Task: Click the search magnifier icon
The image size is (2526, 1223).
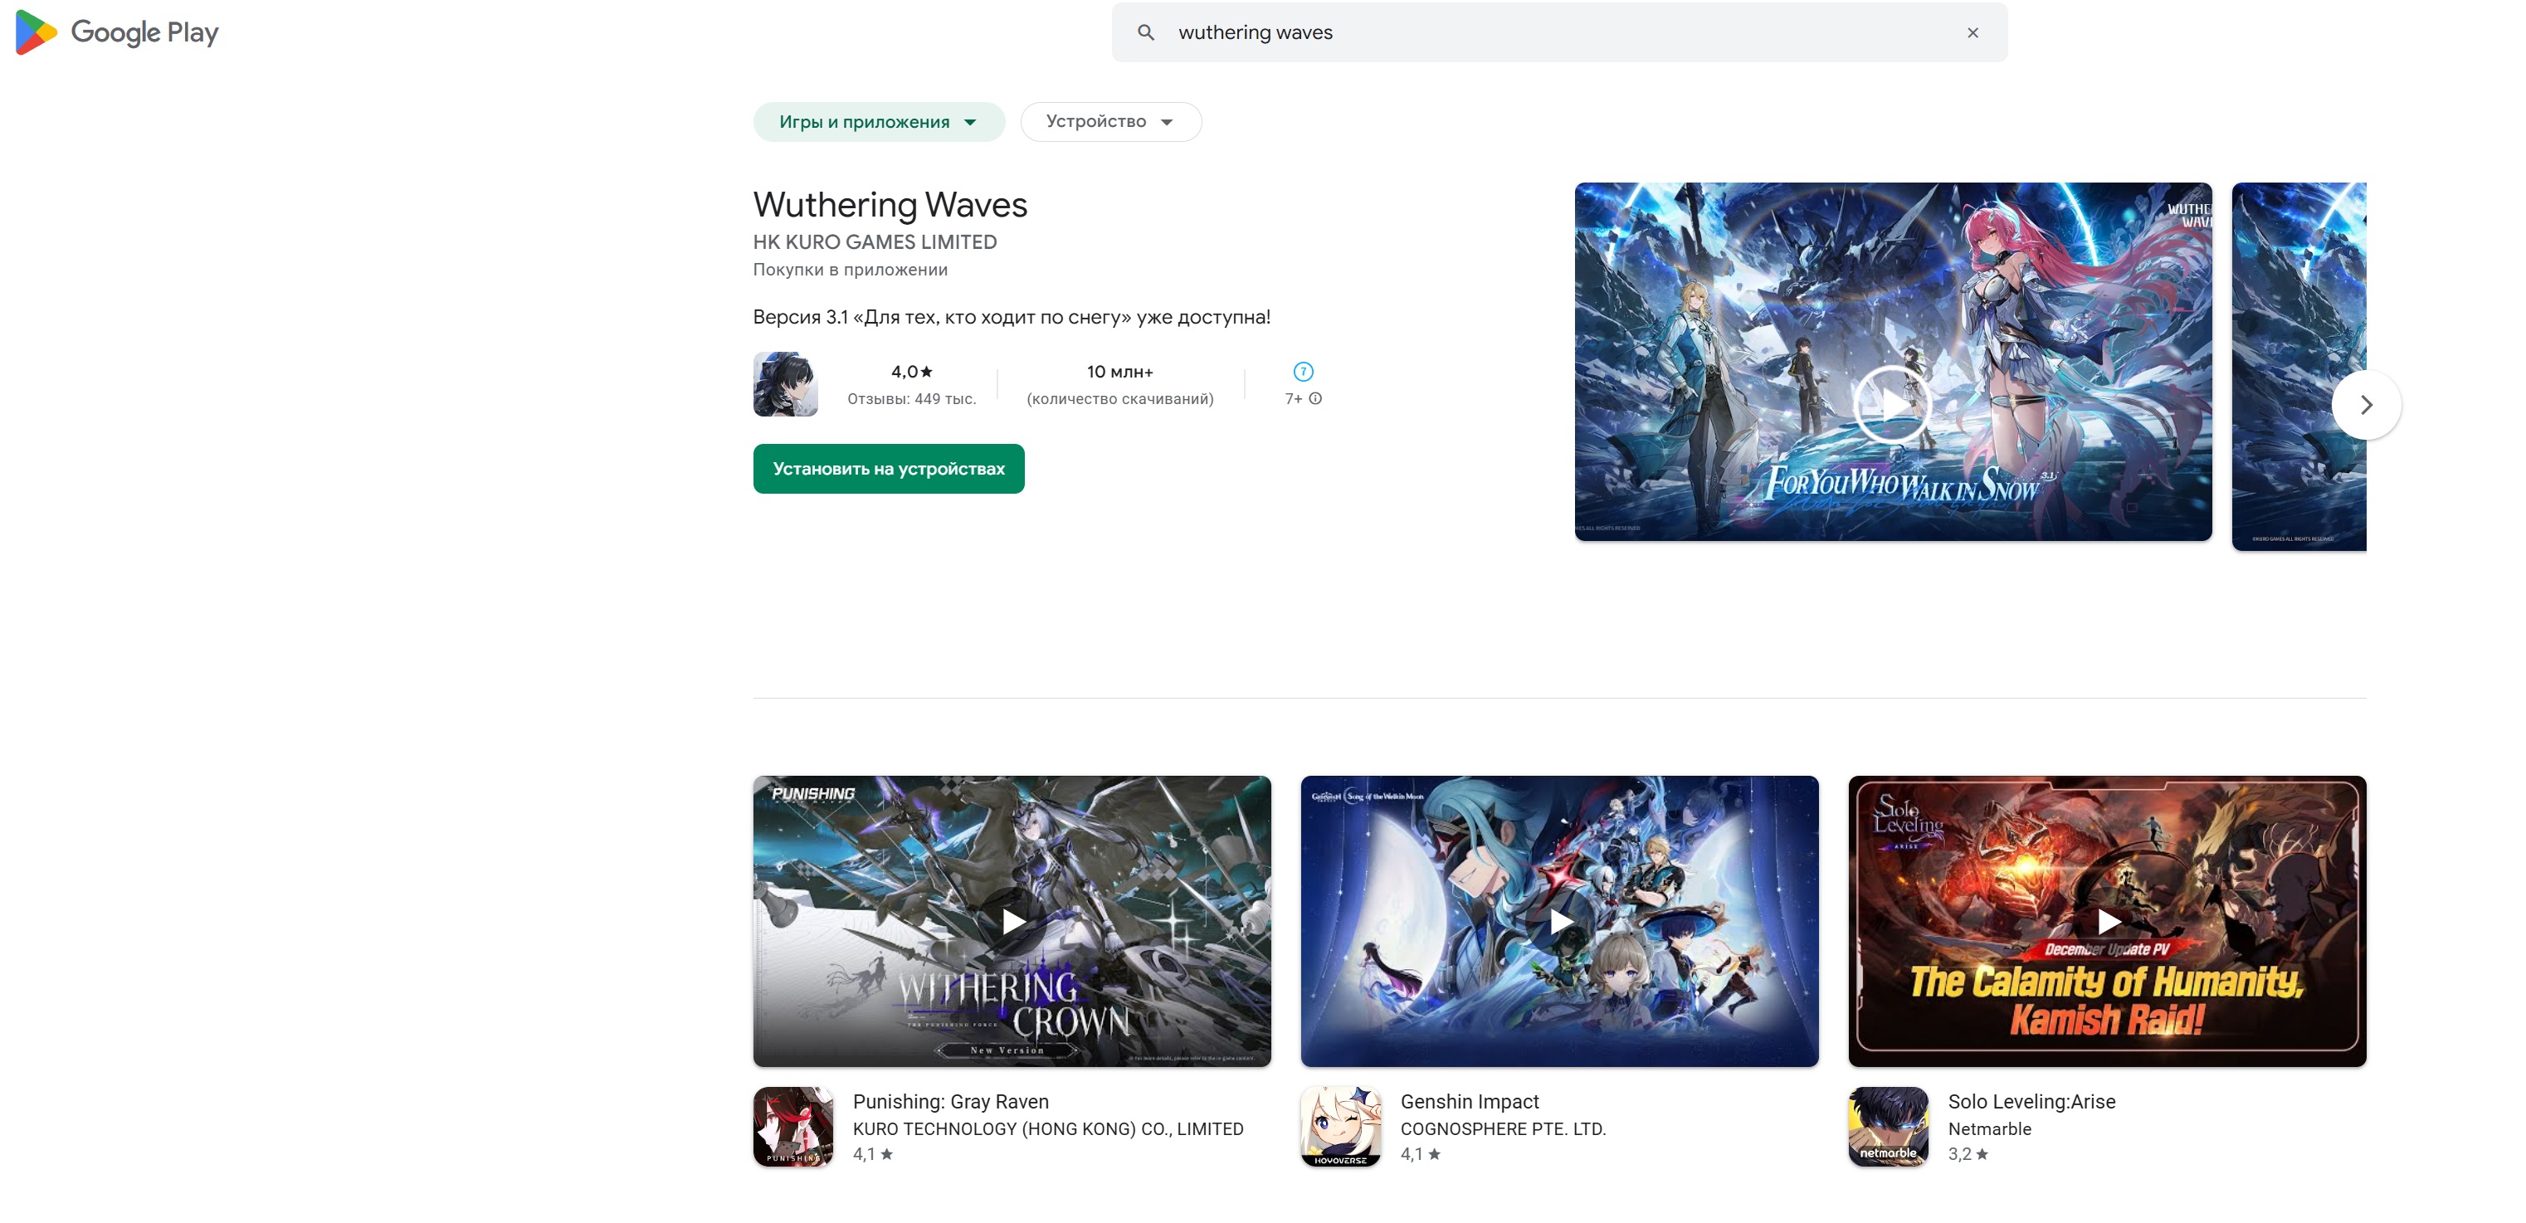Action: coord(1145,32)
